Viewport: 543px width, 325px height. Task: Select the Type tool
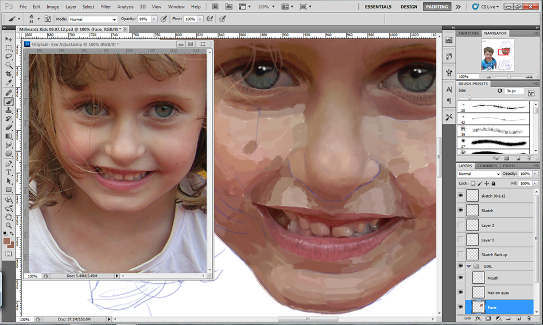tap(9, 173)
